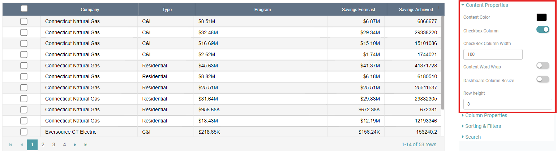Viewport: 557px width, 152px height.
Task: Open page 4 of the table
Action: 64,145
